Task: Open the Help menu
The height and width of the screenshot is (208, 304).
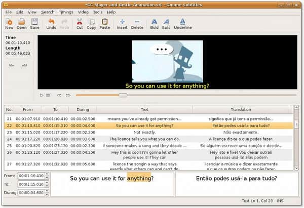Action: (111, 12)
